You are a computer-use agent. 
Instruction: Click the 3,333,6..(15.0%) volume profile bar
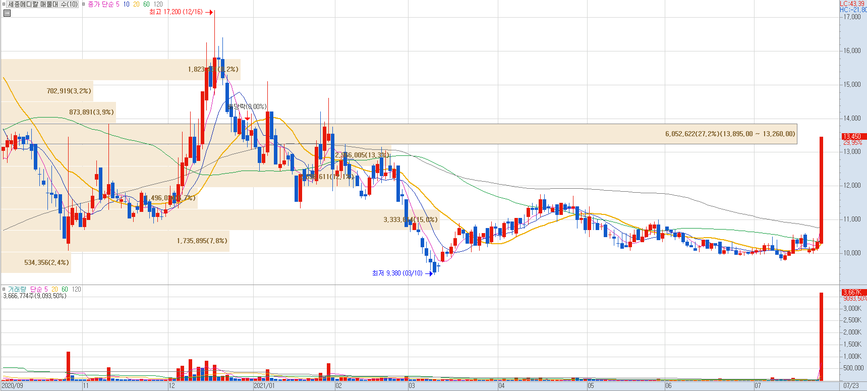click(x=220, y=219)
